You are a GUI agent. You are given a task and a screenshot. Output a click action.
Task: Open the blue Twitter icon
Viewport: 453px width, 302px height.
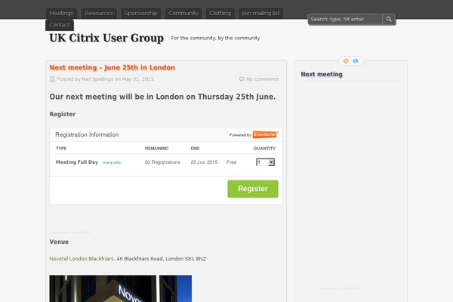[356, 60]
